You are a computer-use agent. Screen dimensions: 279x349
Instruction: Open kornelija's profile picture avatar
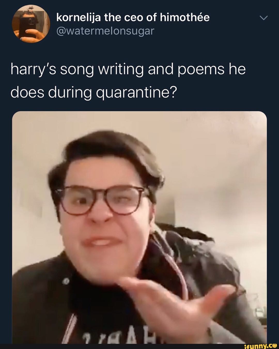point(30,24)
